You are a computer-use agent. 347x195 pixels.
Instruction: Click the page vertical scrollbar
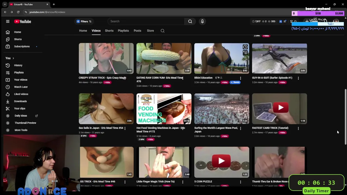coord(345,116)
